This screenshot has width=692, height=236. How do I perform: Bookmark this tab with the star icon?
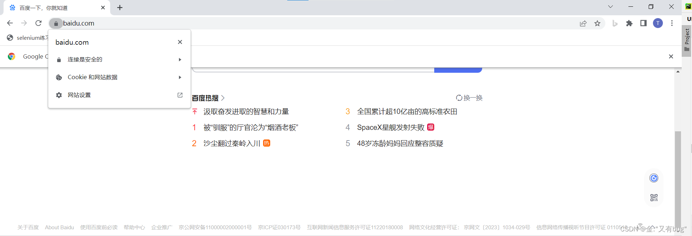(x=597, y=23)
